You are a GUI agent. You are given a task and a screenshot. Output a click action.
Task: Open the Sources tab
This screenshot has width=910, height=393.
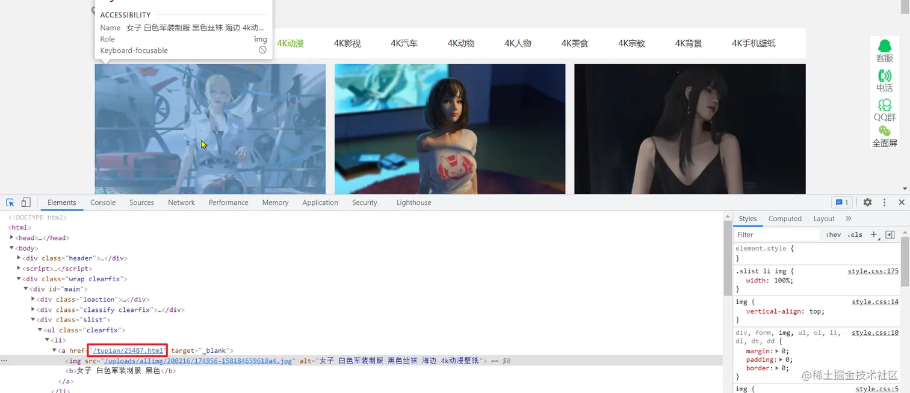pyautogui.click(x=141, y=203)
